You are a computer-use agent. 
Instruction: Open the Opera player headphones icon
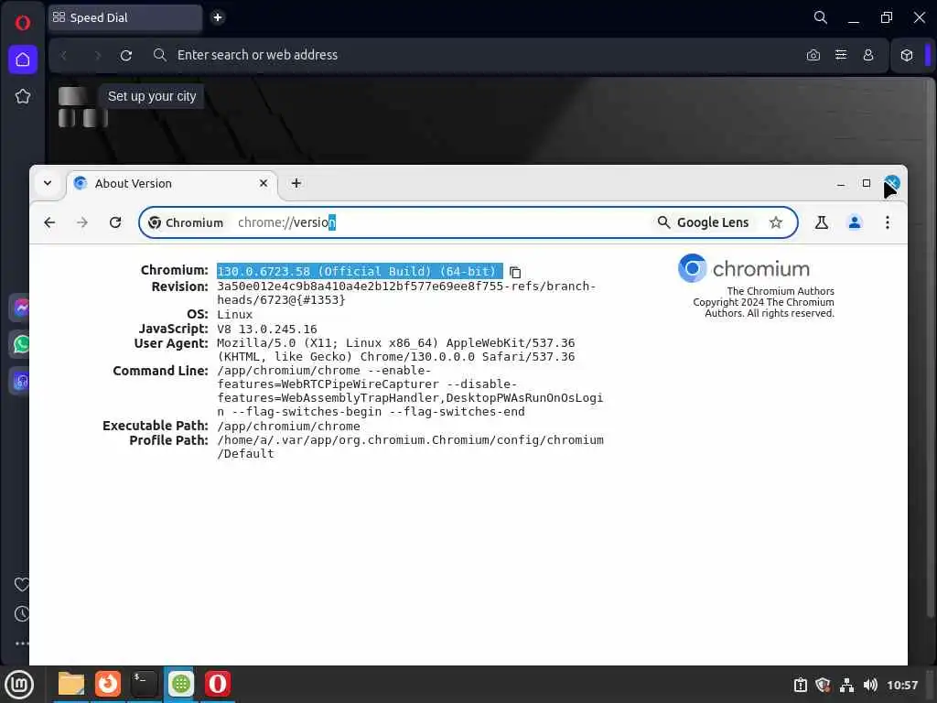pyautogui.click(x=22, y=382)
